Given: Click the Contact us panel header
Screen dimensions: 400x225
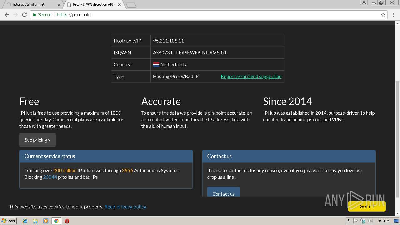Looking at the screenshot, I should tap(289, 156).
